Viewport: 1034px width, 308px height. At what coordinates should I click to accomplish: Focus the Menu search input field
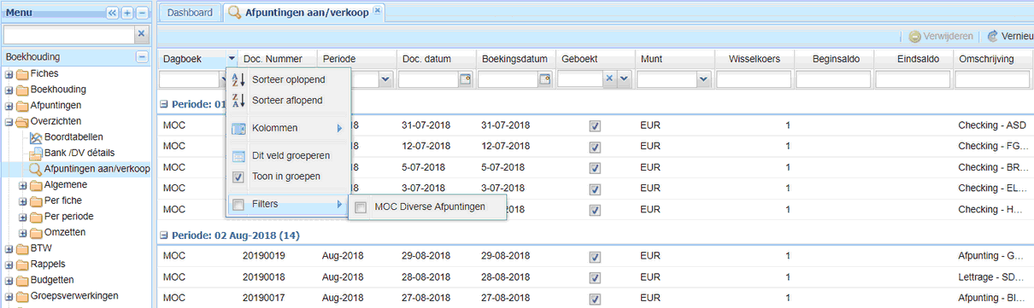(69, 34)
